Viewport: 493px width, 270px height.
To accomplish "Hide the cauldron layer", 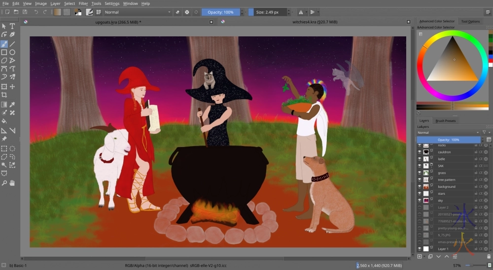I will 420,152.
